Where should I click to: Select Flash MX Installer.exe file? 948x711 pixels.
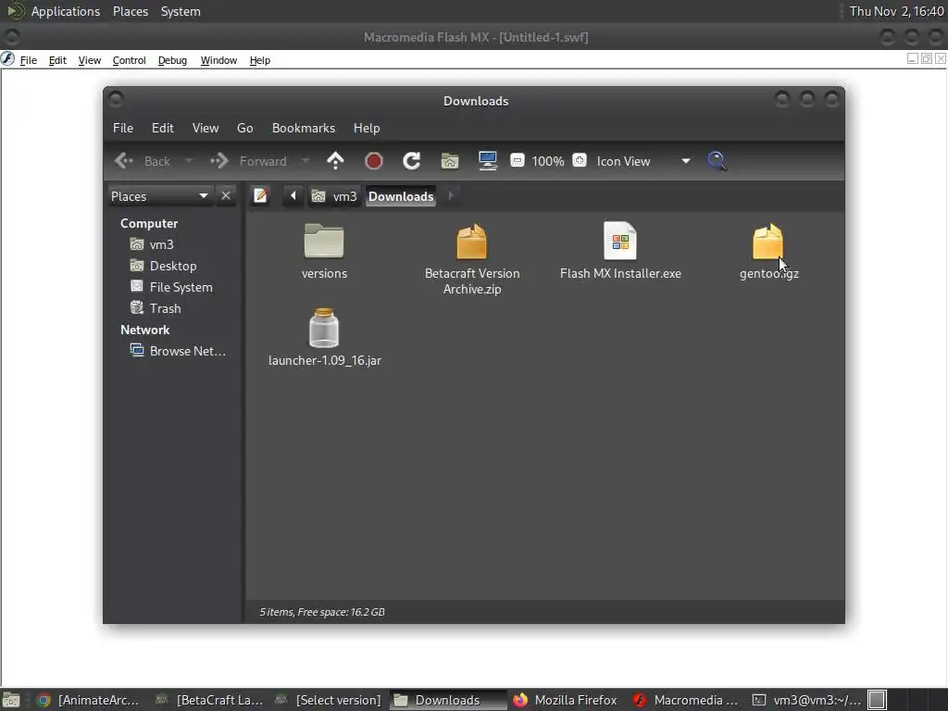click(620, 252)
